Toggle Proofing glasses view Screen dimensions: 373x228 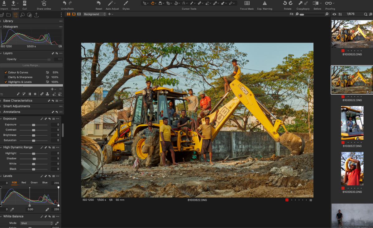328,3
